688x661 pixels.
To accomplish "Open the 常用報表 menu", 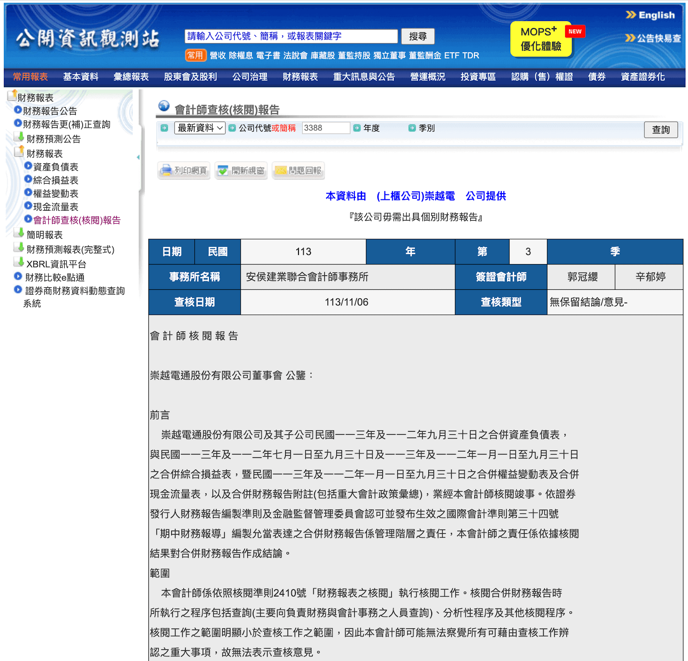I will (x=31, y=77).
